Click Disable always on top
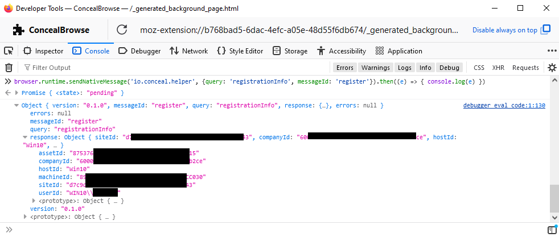 click(x=504, y=30)
